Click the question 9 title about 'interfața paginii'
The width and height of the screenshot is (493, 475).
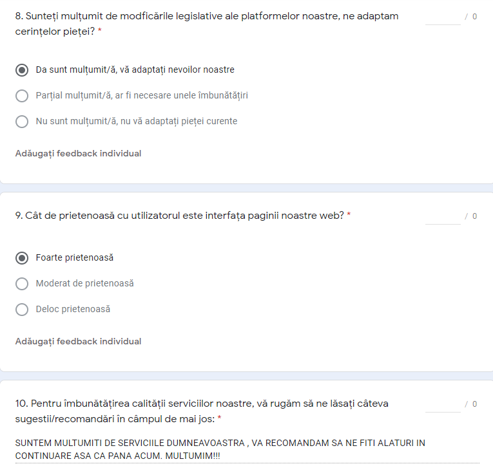tap(179, 216)
